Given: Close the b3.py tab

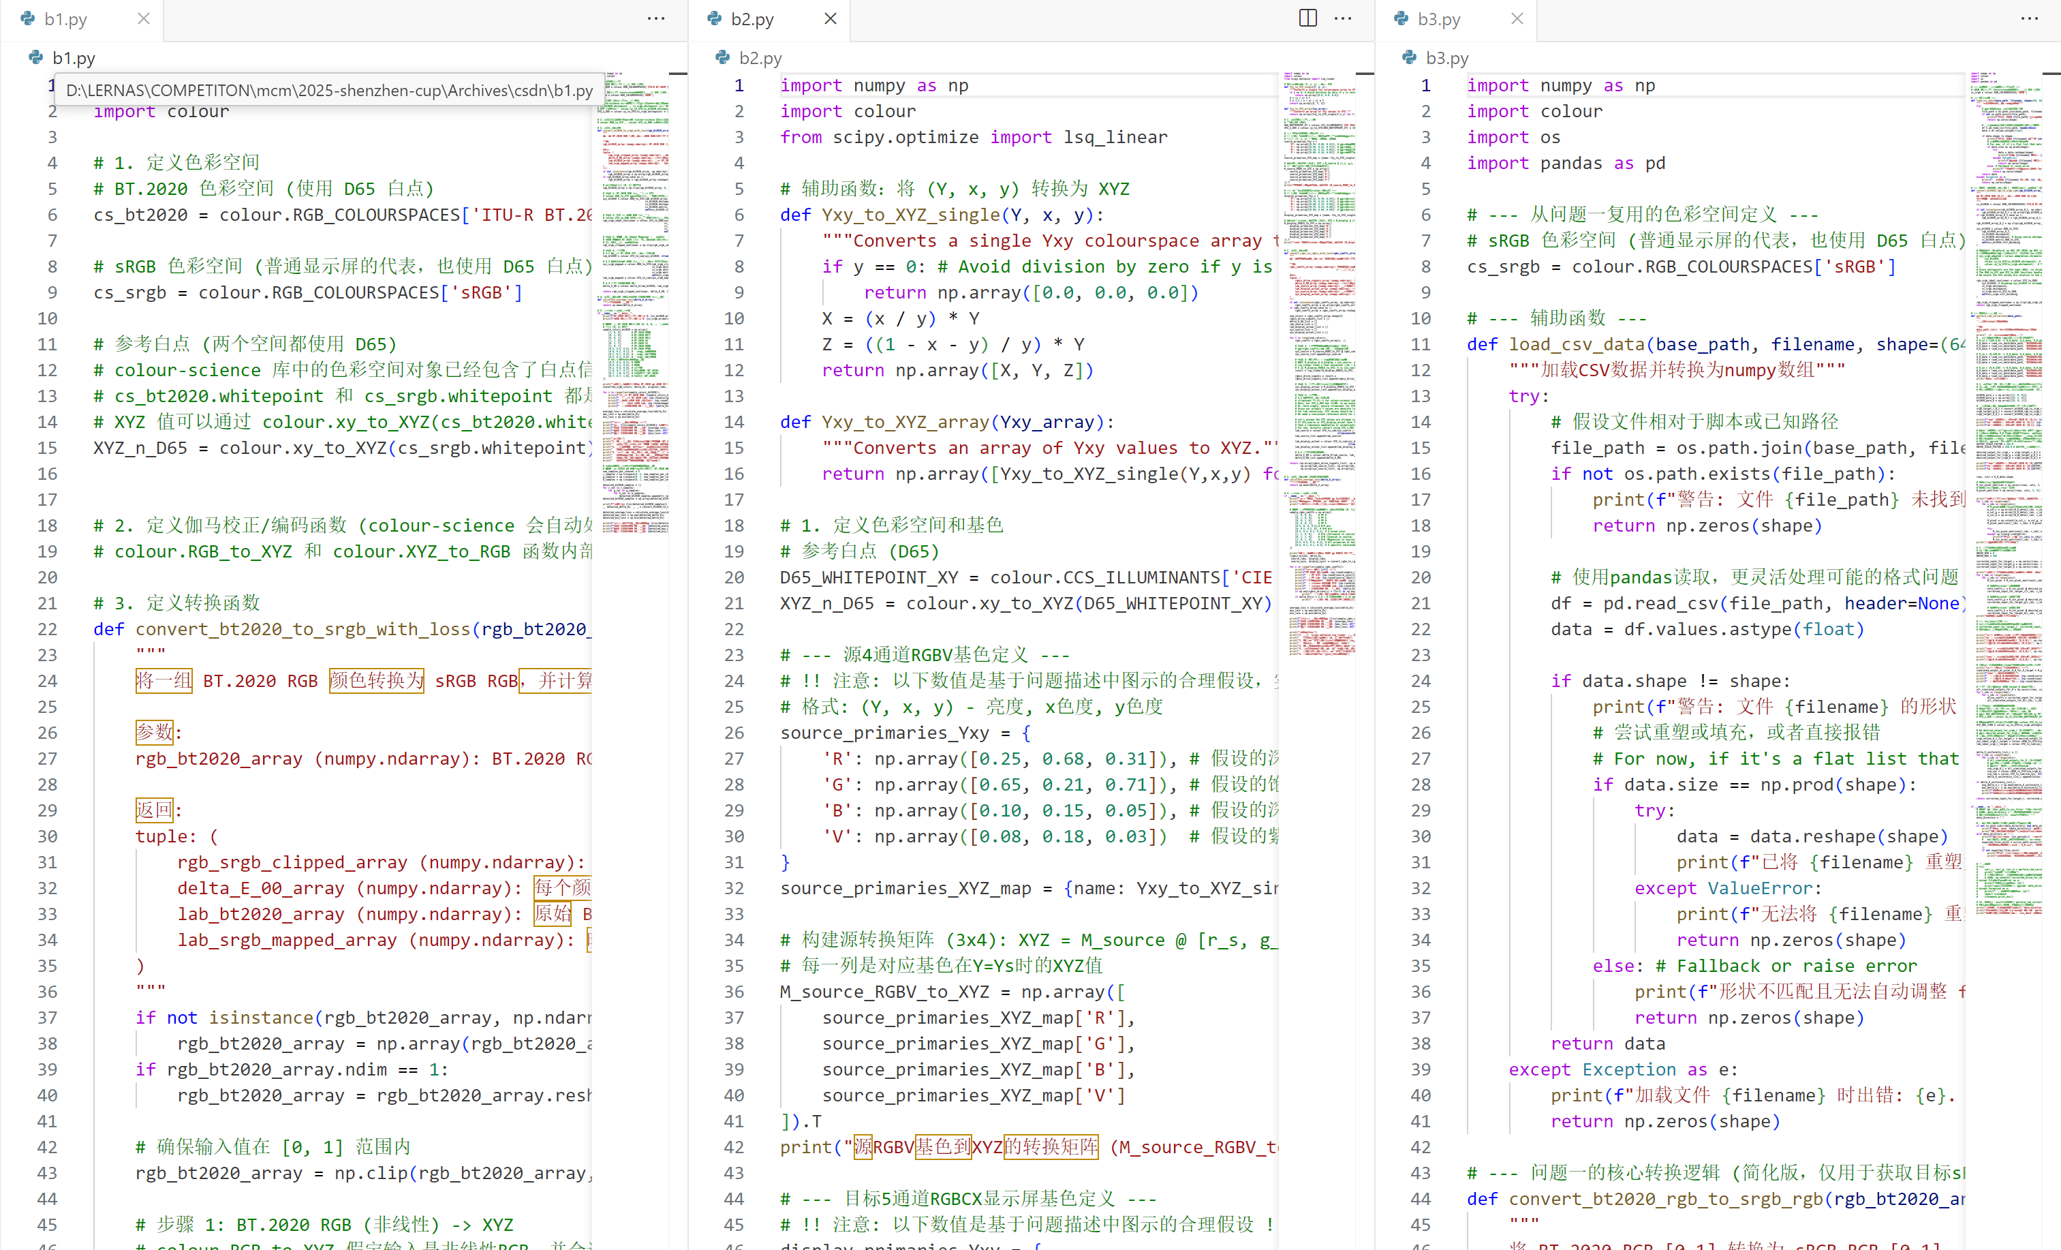Looking at the screenshot, I should [x=1517, y=18].
